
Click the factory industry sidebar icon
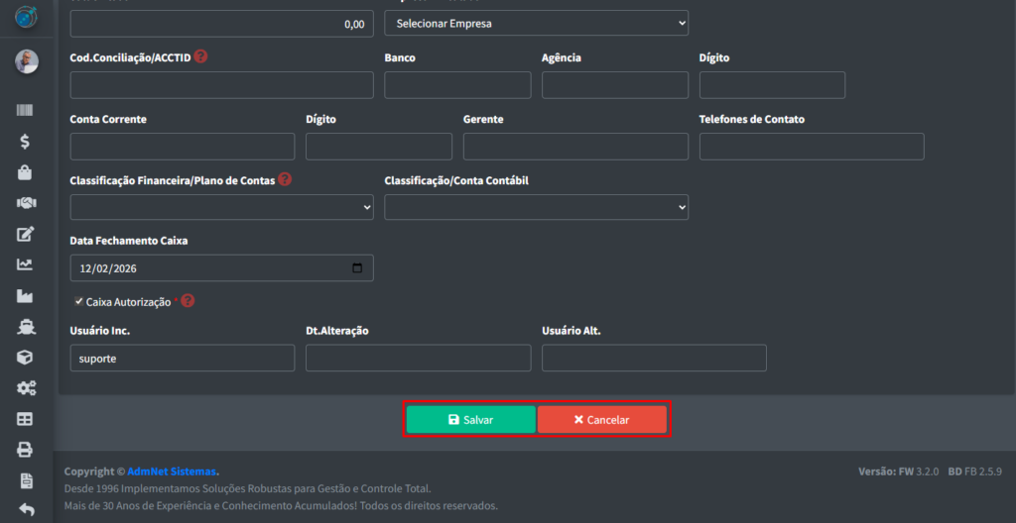25,295
